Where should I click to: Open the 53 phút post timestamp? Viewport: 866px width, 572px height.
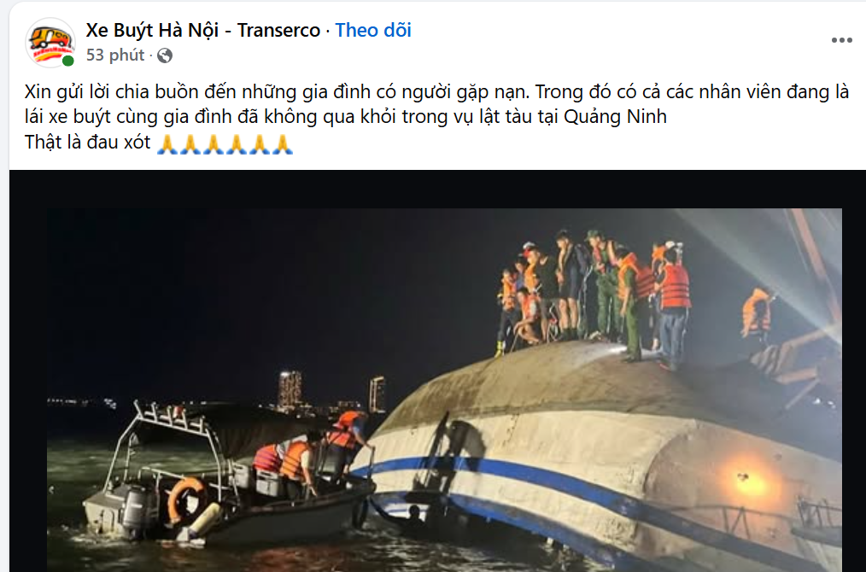point(115,55)
